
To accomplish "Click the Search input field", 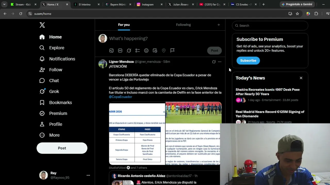I will 270,25.
